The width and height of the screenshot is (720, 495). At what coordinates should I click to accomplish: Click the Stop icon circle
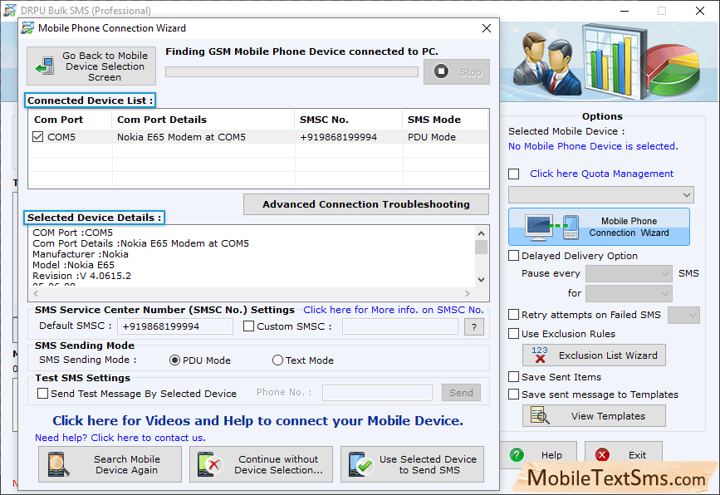441,71
